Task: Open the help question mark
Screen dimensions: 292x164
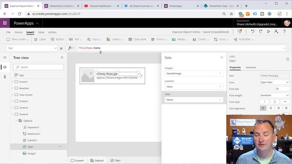Action: coord(284,31)
